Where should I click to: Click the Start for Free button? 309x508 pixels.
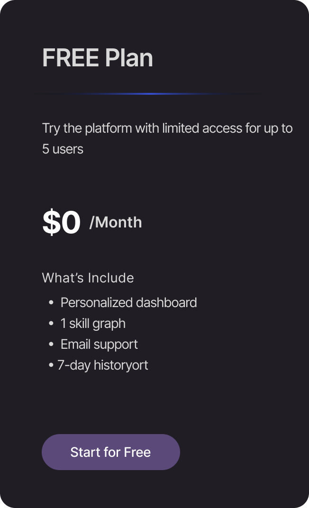tap(111, 452)
